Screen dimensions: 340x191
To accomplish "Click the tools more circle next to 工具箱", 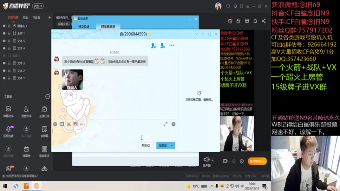I will tap(48, 97).
